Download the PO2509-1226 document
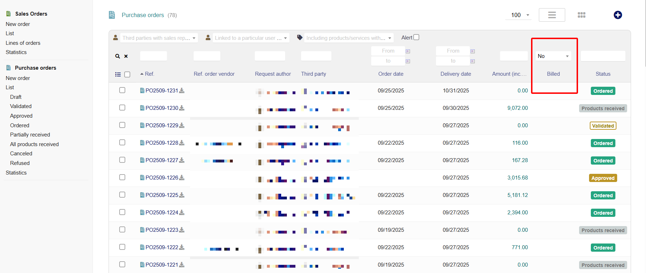Image resolution: width=646 pixels, height=273 pixels. tap(182, 178)
